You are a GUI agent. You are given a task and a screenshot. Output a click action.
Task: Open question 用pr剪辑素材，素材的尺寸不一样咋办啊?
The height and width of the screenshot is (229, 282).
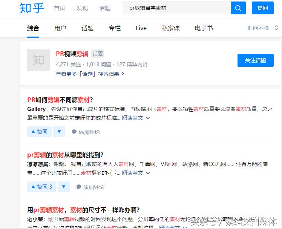click(x=83, y=210)
